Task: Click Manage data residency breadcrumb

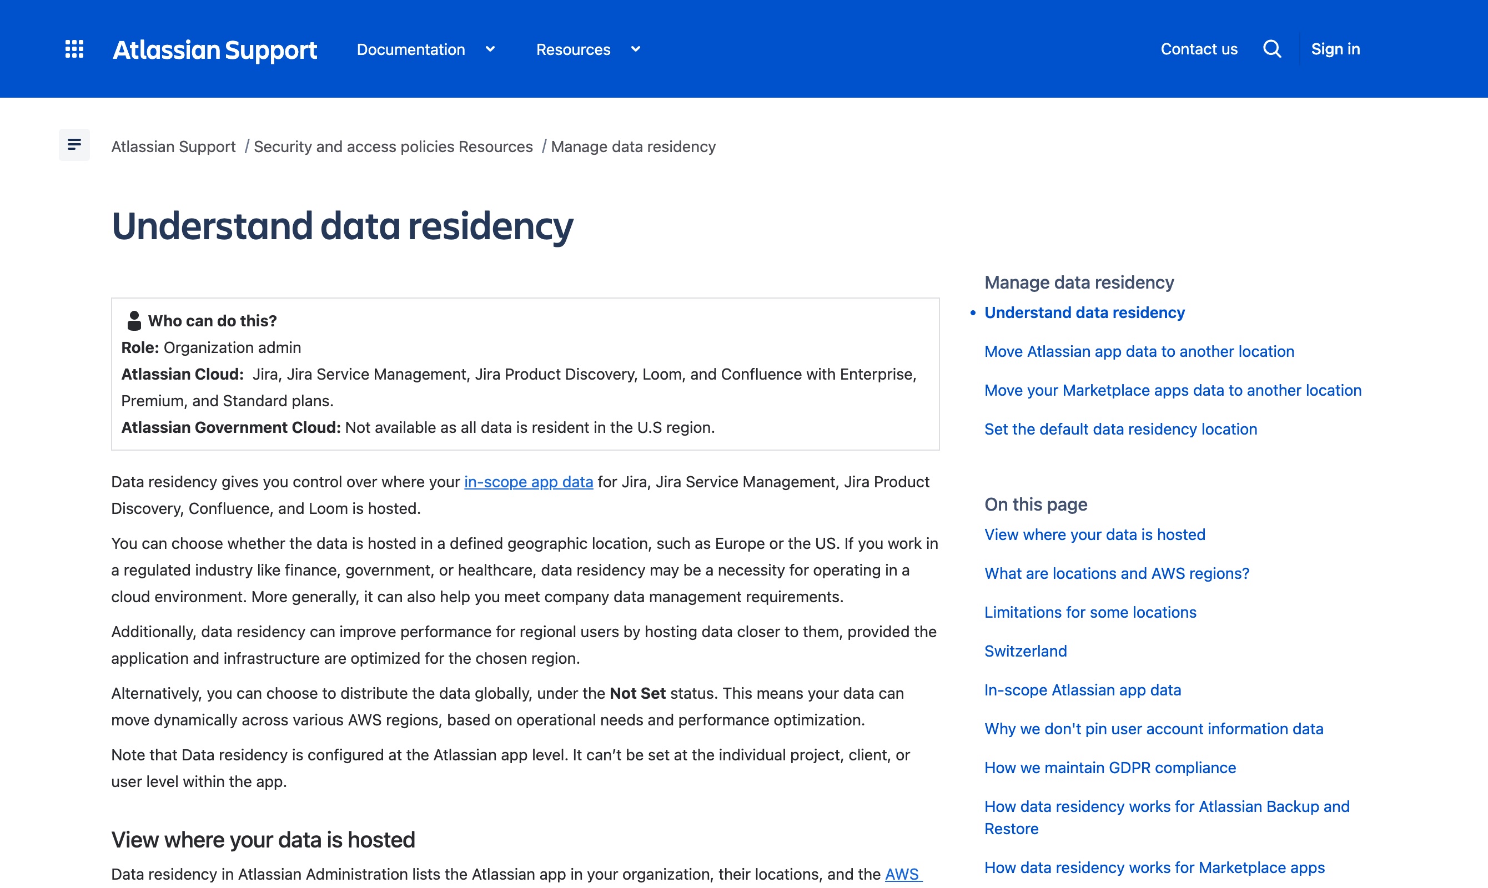Action: (634, 147)
